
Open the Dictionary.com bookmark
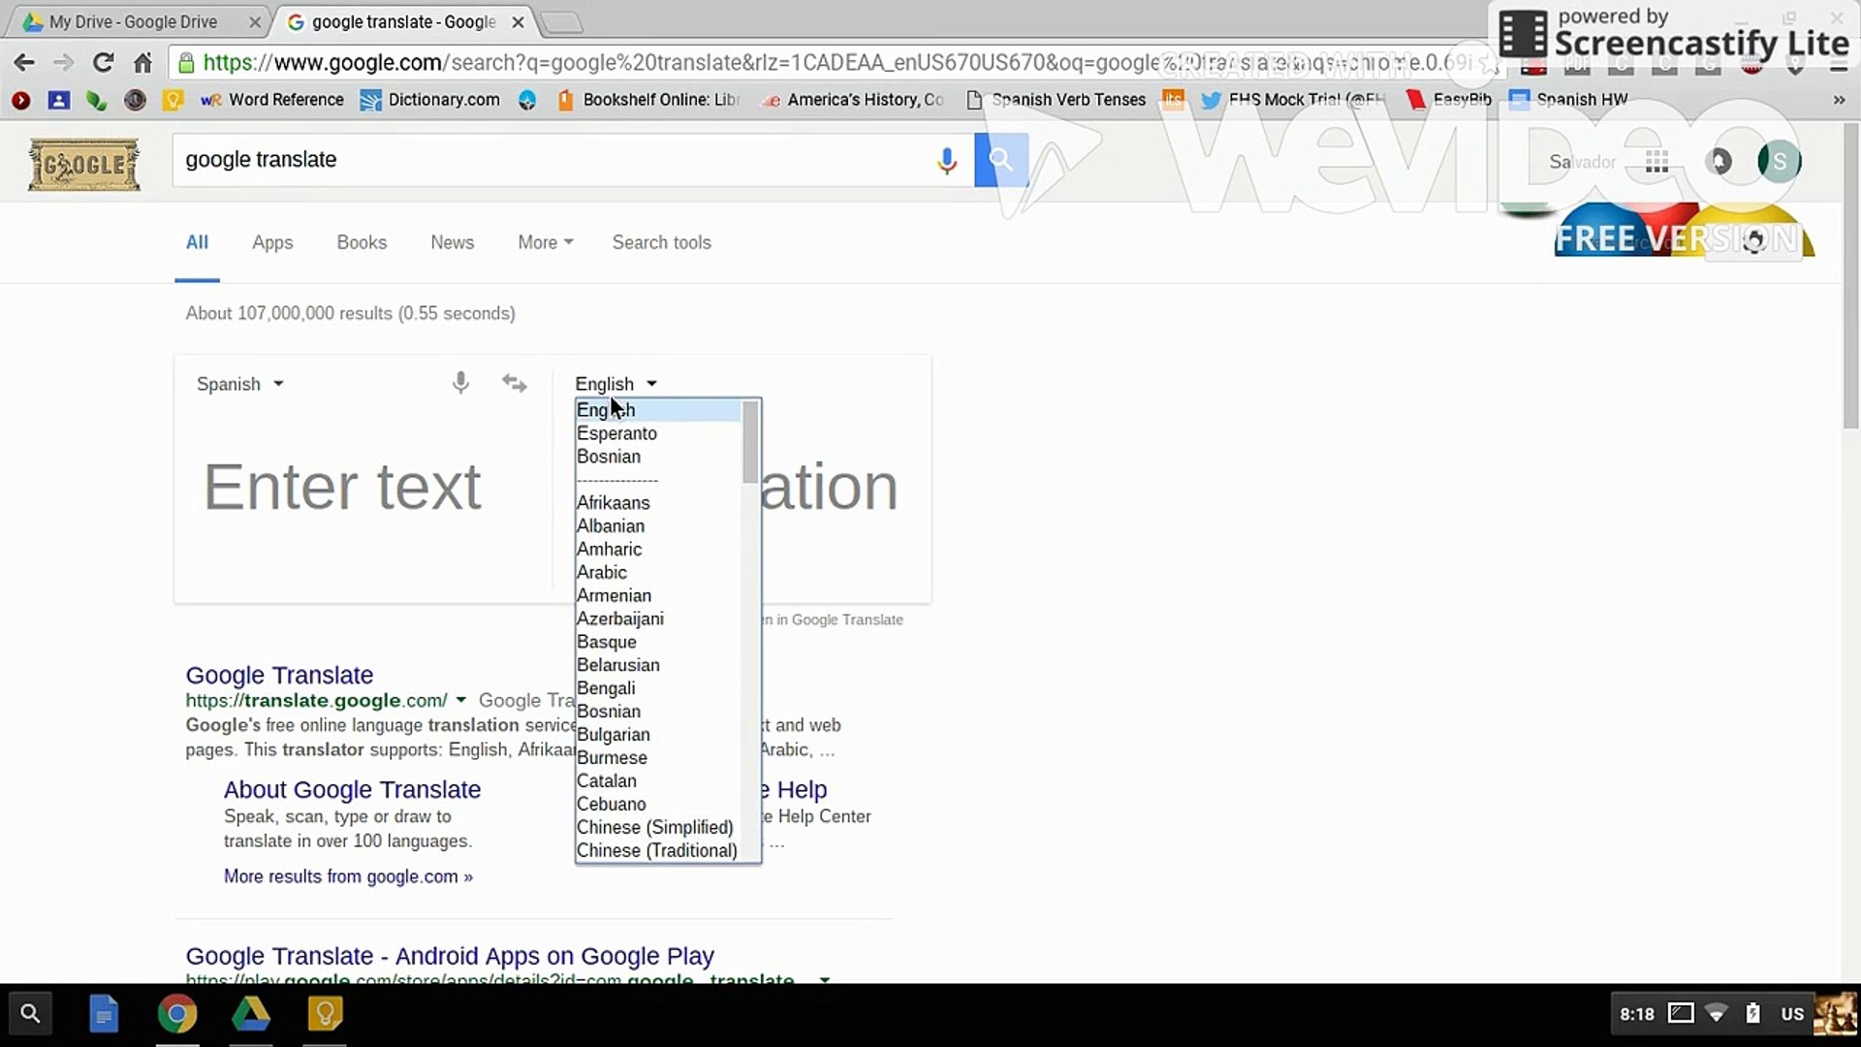(429, 100)
